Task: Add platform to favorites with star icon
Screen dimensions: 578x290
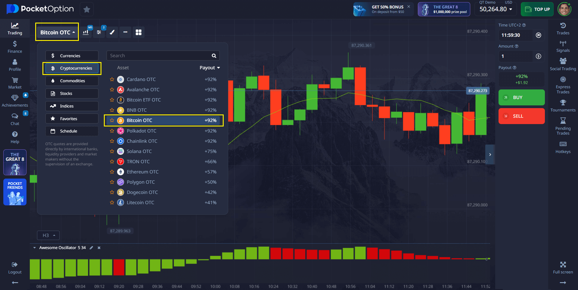Action: 87,9
